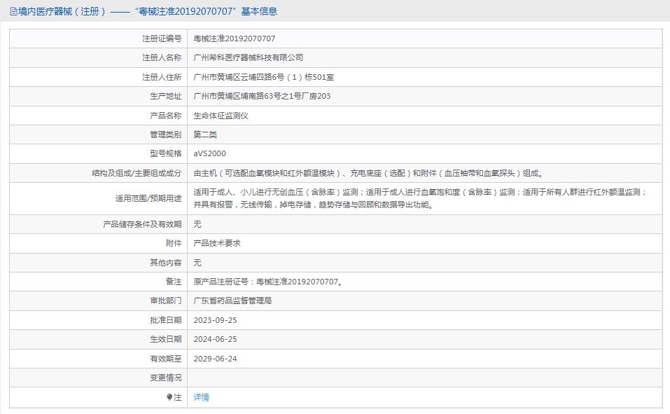The image size is (670, 414).
Task: Click attachment value 产品技术要求
Action: [217, 243]
